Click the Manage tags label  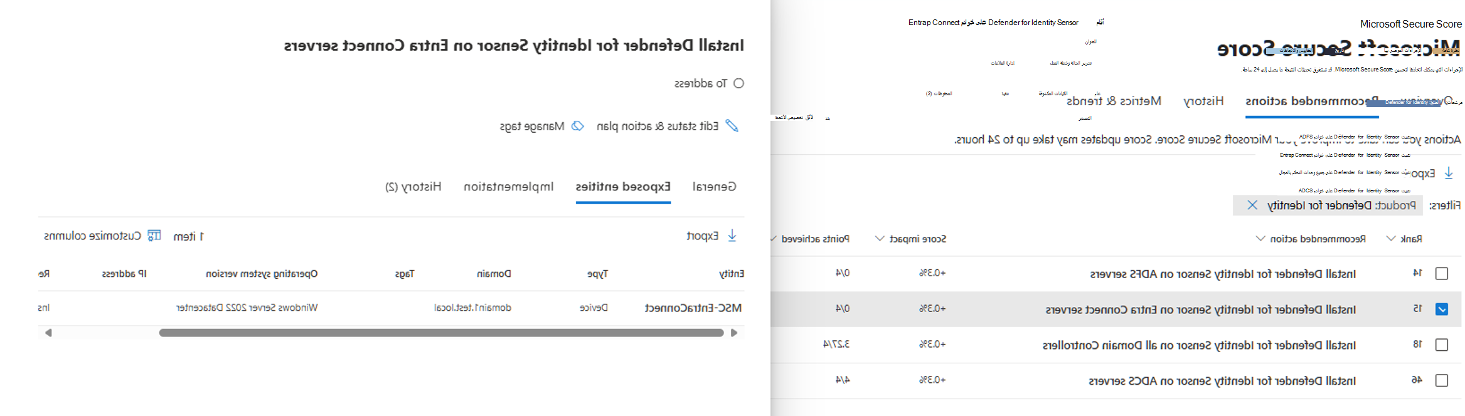[x=532, y=127]
